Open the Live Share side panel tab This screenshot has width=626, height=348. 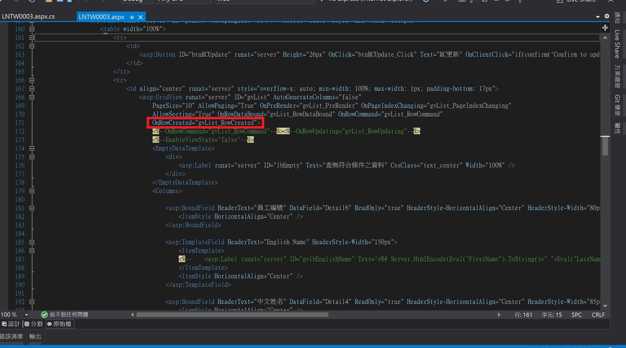coord(617,44)
